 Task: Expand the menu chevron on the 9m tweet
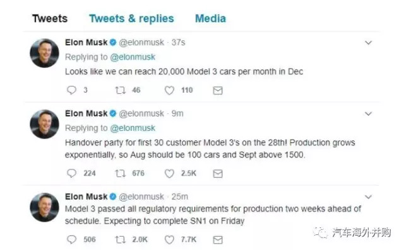pyautogui.click(x=369, y=113)
